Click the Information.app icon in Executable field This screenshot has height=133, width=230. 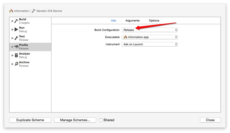(x=125, y=37)
